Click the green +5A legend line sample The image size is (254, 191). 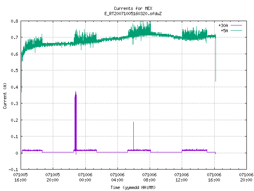[236, 30]
